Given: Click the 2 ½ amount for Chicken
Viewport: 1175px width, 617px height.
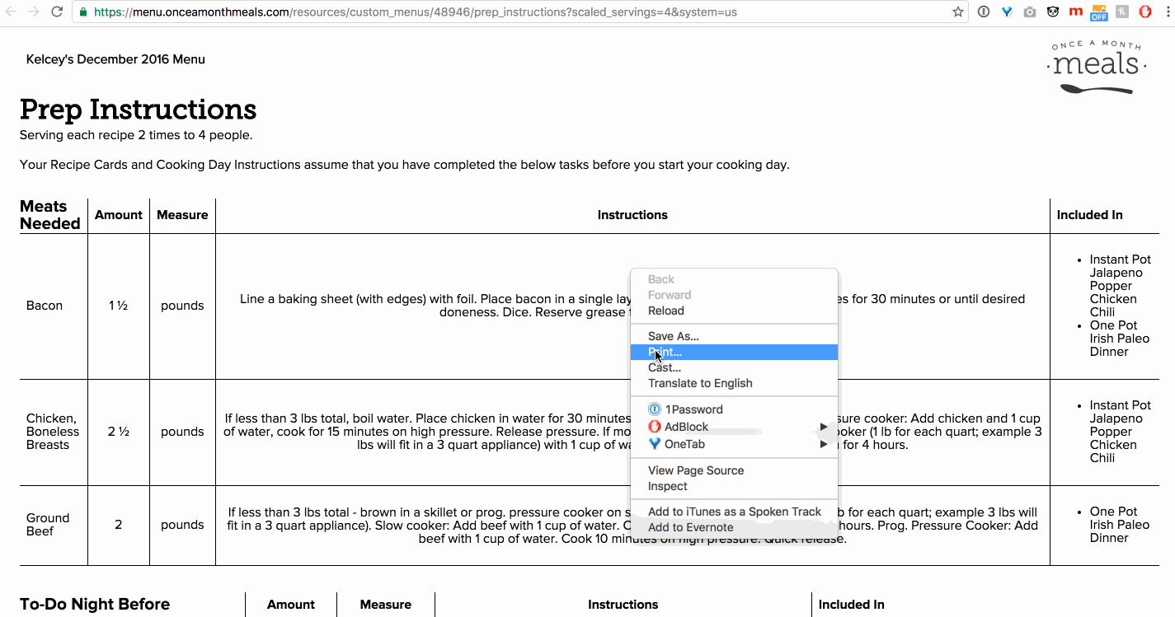Looking at the screenshot, I should coord(118,432).
